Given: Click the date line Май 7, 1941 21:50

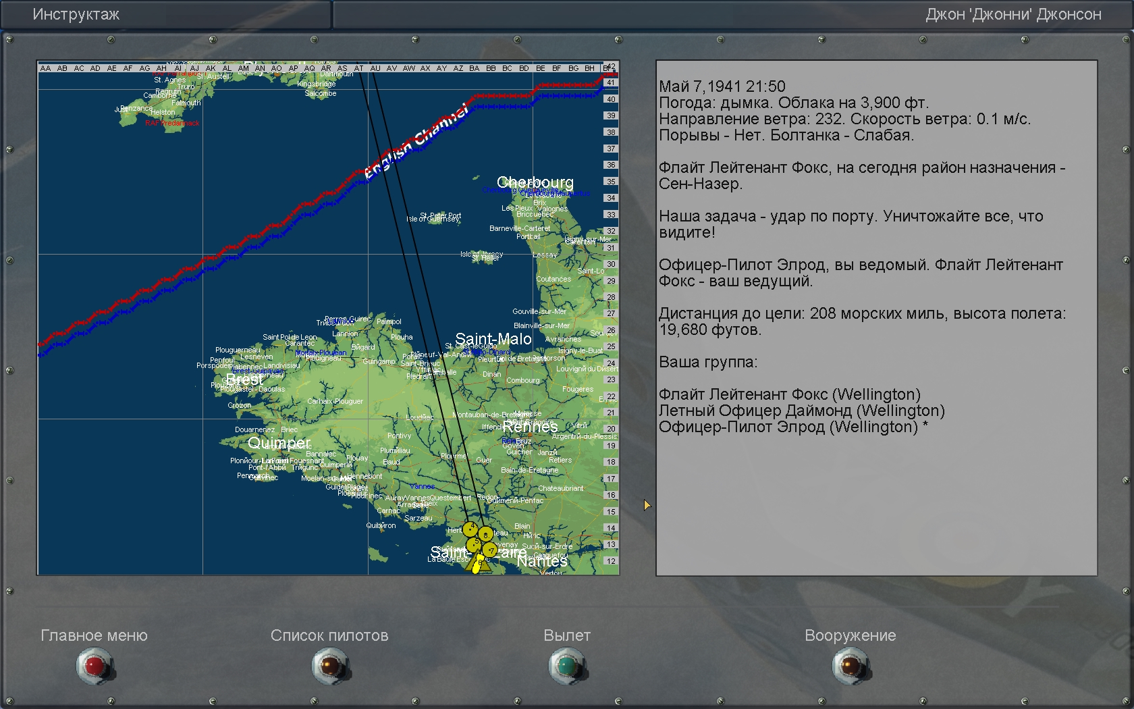Looking at the screenshot, I should pos(722,86).
